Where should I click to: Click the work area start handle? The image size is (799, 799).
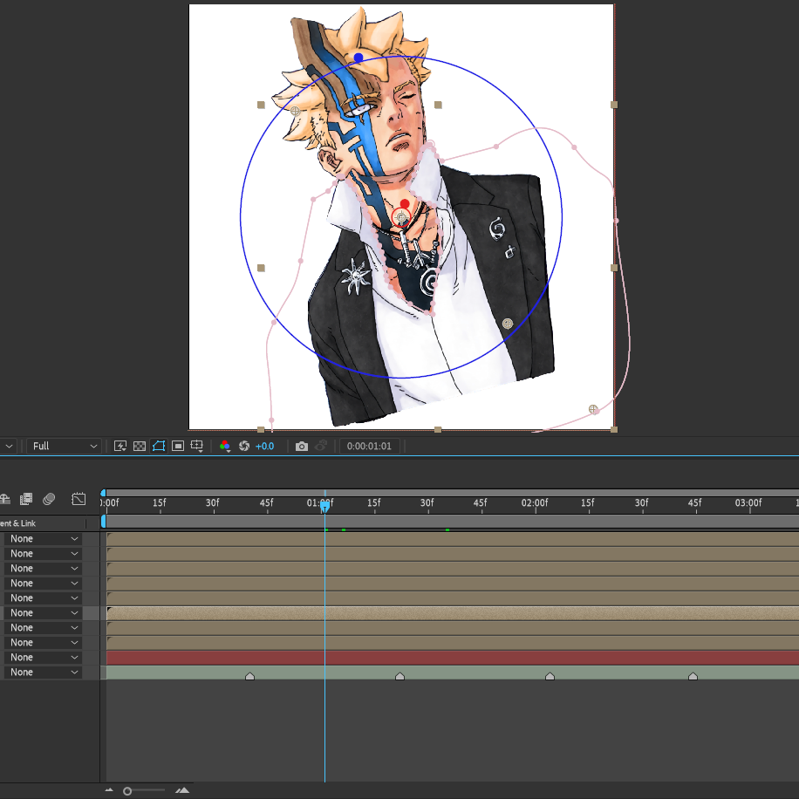tap(104, 522)
